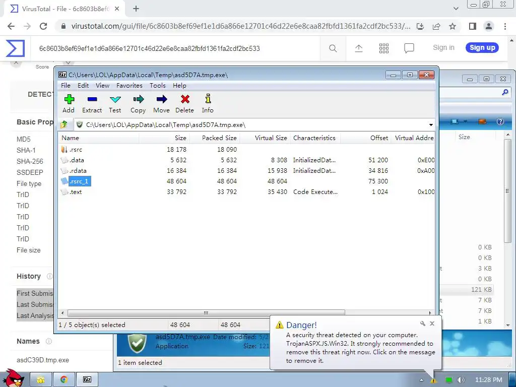Open 7-Zip from the taskbar
The height and width of the screenshot is (387, 516).
87,380
